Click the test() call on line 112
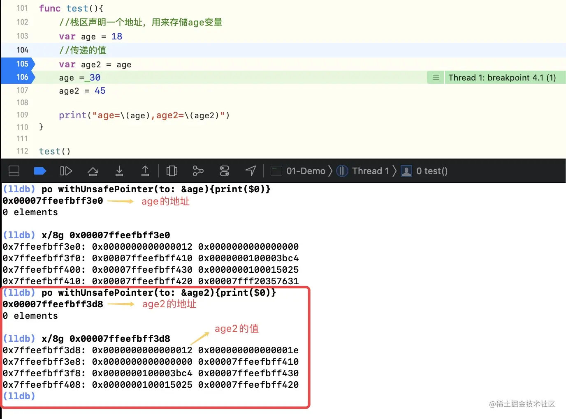 point(55,152)
